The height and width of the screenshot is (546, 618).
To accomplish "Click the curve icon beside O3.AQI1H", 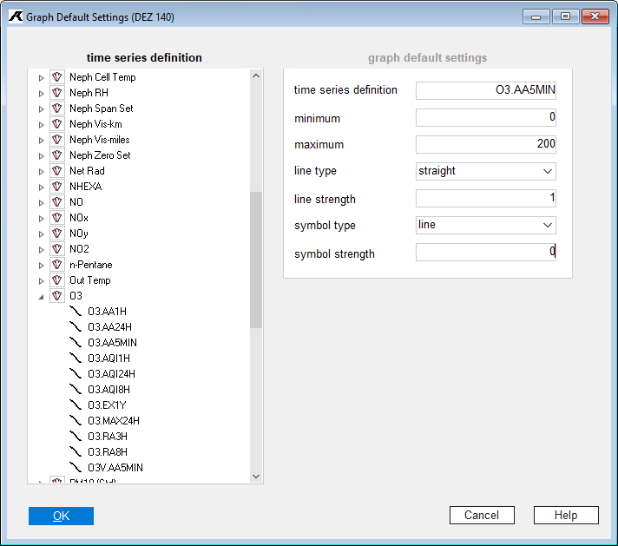I will pos(76,358).
